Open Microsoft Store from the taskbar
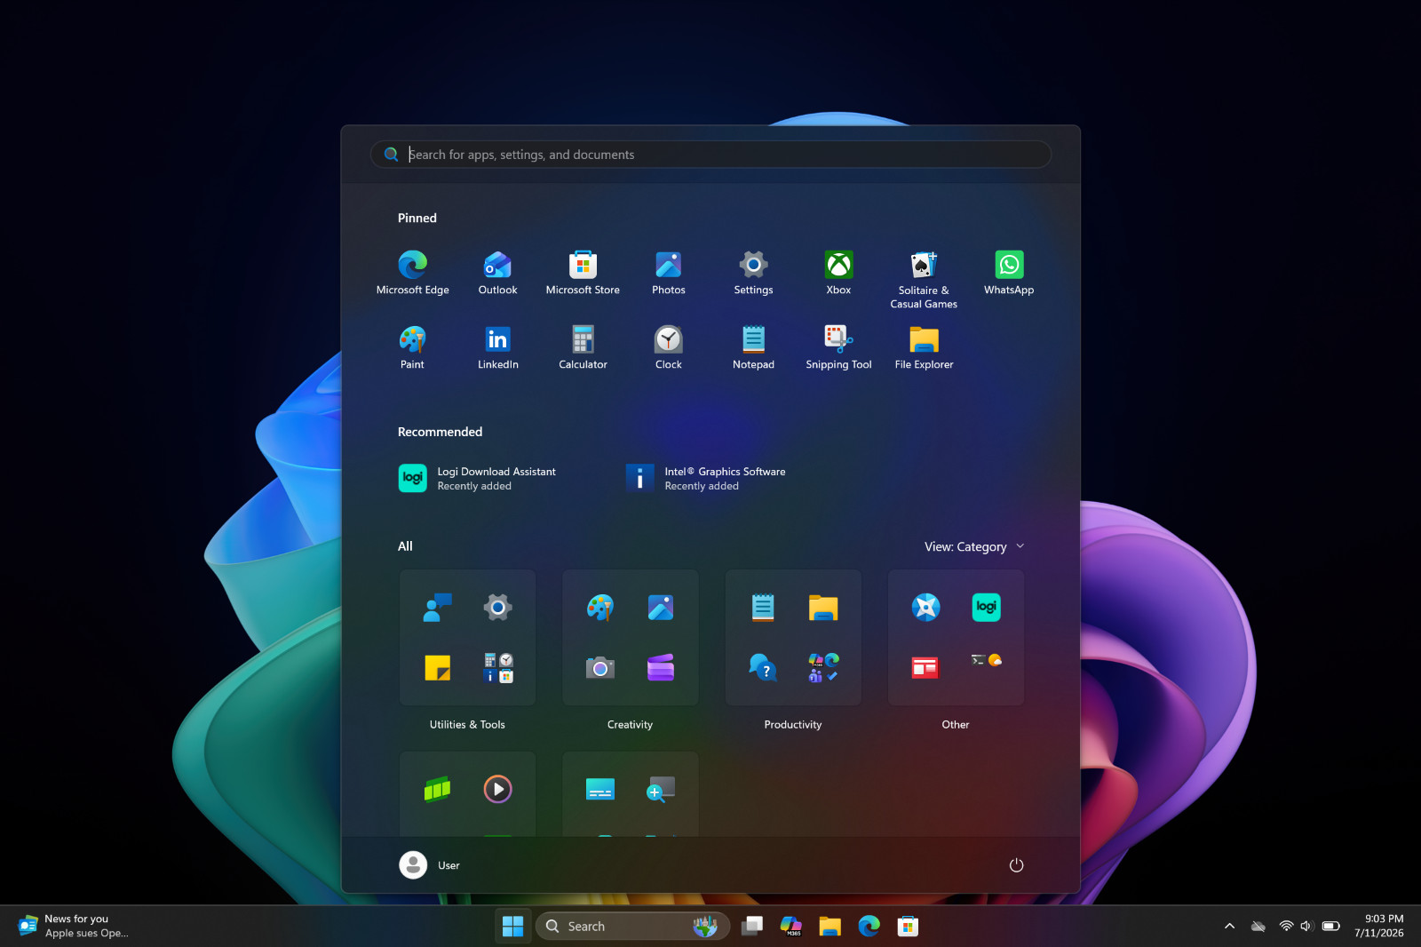 [908, 926]
